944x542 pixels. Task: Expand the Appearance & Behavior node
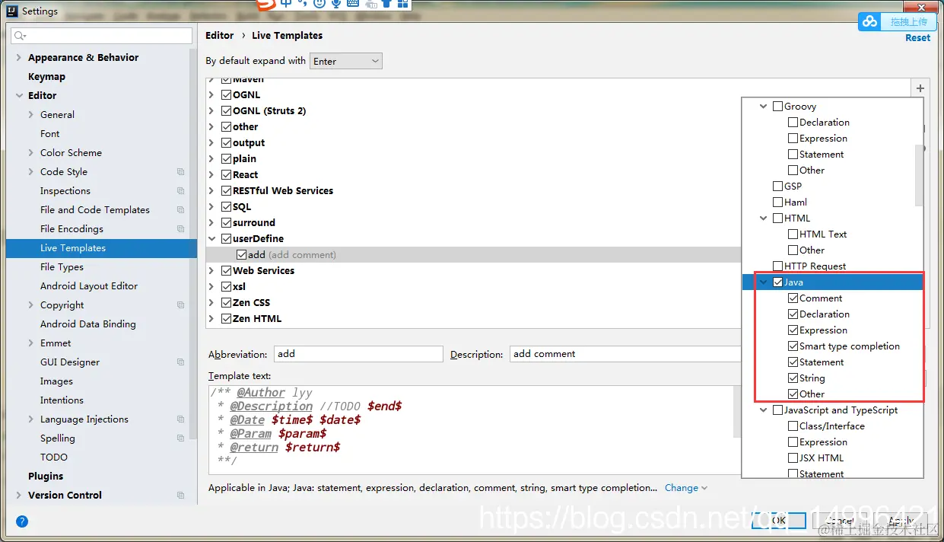(x=19, y=58)
